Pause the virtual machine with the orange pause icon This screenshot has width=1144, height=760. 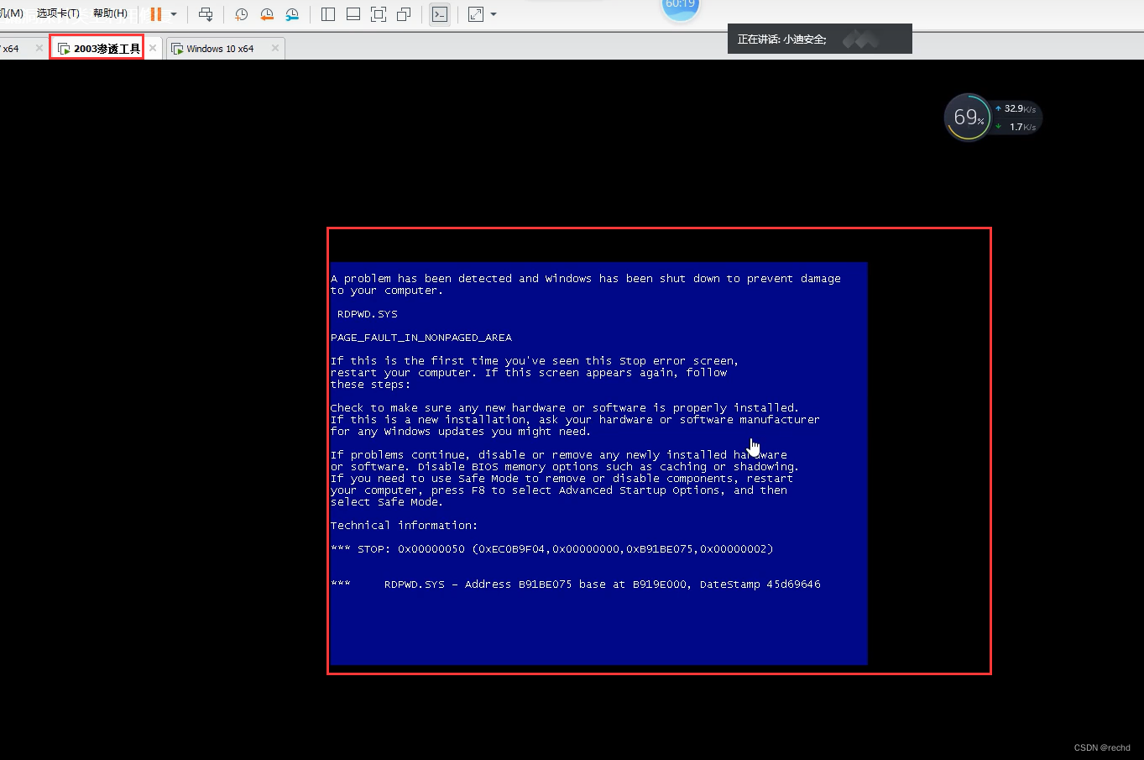click(x=156, y=14)
